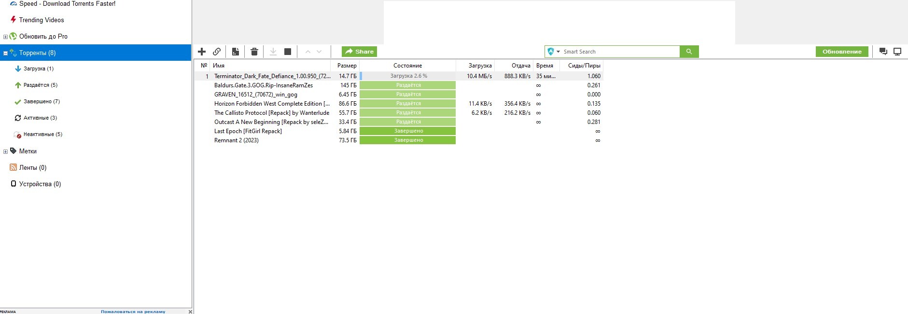Select Remnant 2 (2023) torrent
The image size is (908, 314).
[237, 140]
